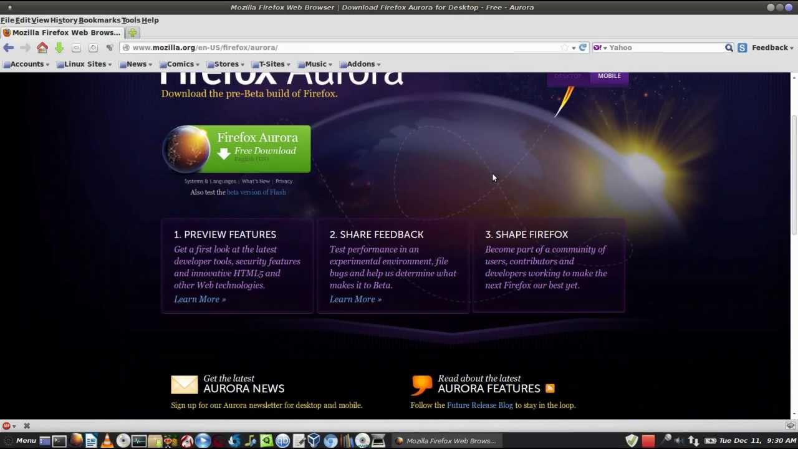Screen dimensions: 798x449
Task: Open downloads with green down arrow
Action: coord(59,47)
